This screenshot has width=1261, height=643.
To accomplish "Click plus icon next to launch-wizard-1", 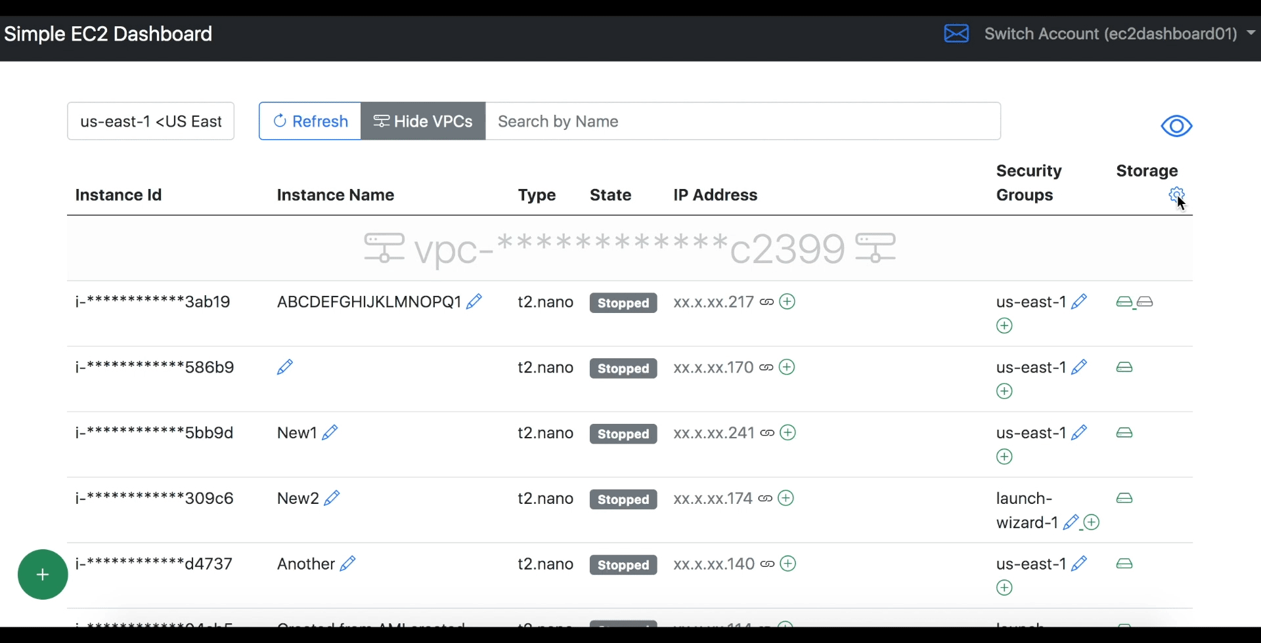I will pyautogui.click(x=1092, y=522).
